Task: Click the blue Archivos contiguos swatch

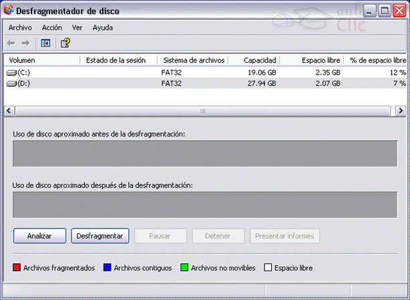Action: tap(108, 267)
